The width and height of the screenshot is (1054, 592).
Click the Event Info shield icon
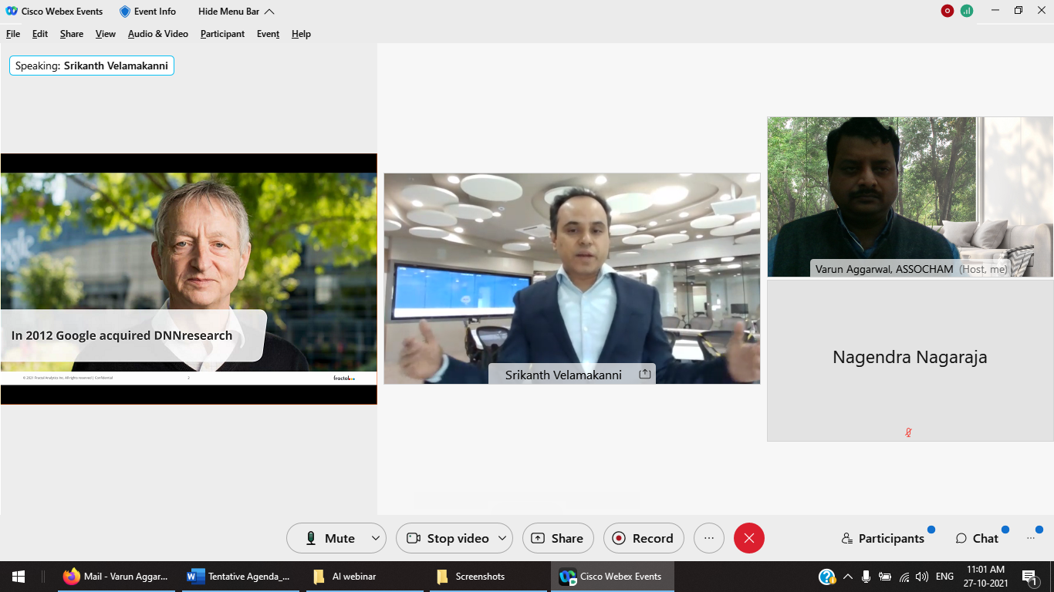(x=125, y=12)
